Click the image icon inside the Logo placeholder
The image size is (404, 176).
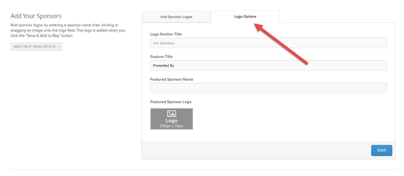click(171, 113)
